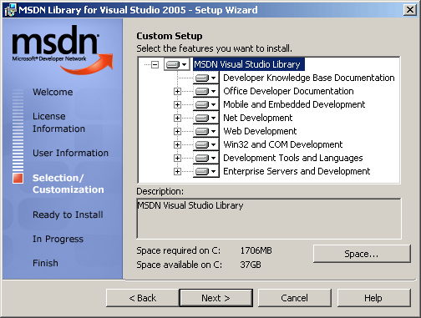Open install options for Developer Knowledge Base Documentation
This screenshot has height=318, width=421.
[x=205, y=78]
